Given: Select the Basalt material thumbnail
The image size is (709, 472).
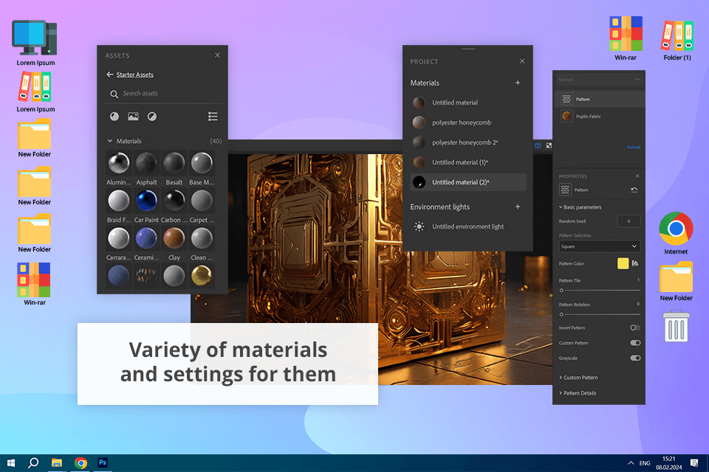Looking at the screenshot, I should [174, 163].
